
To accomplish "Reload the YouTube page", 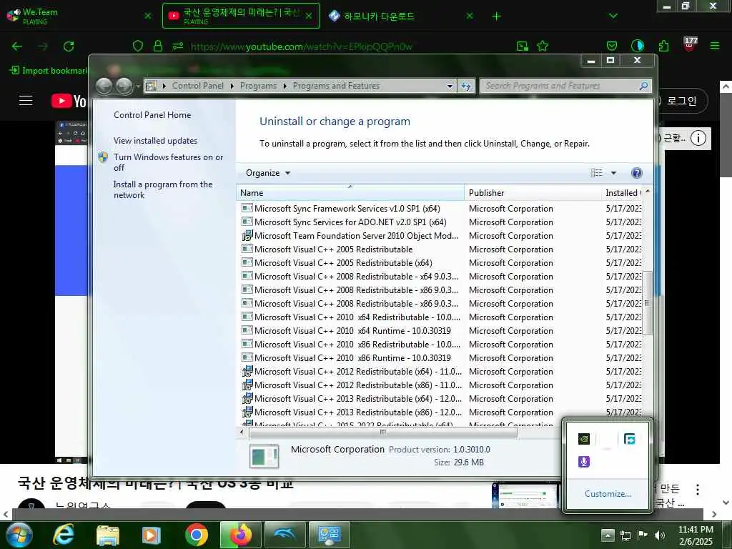I will (x=69, y=46).
